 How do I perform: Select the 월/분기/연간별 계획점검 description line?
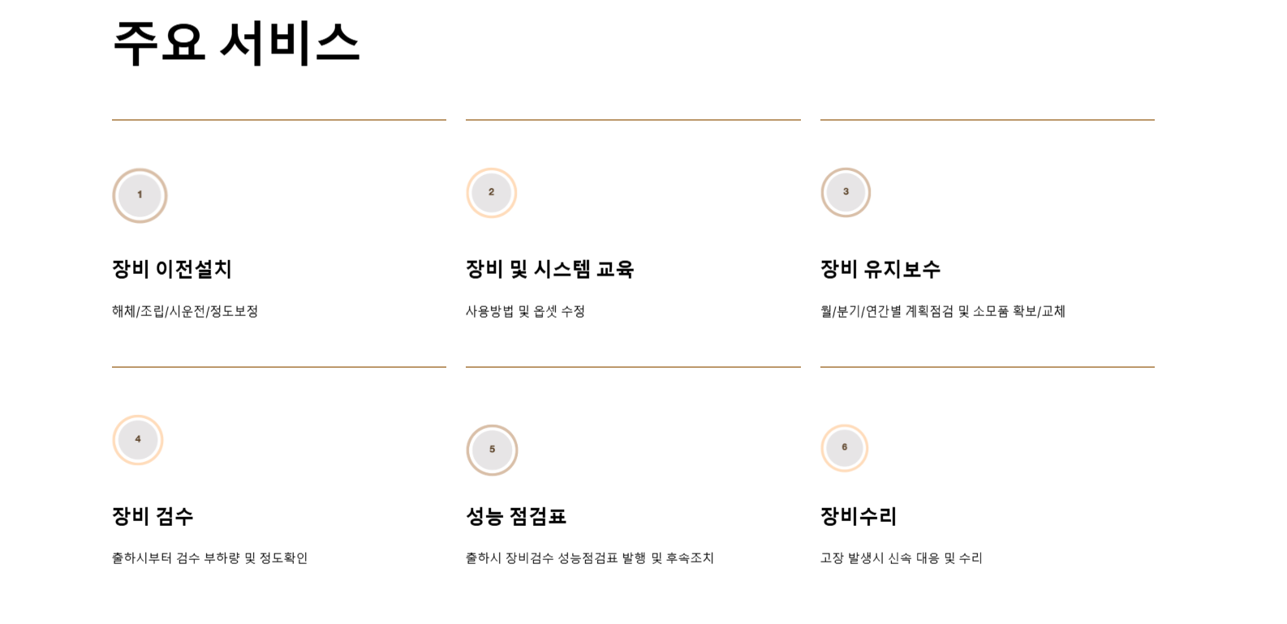tap(942, 311)
